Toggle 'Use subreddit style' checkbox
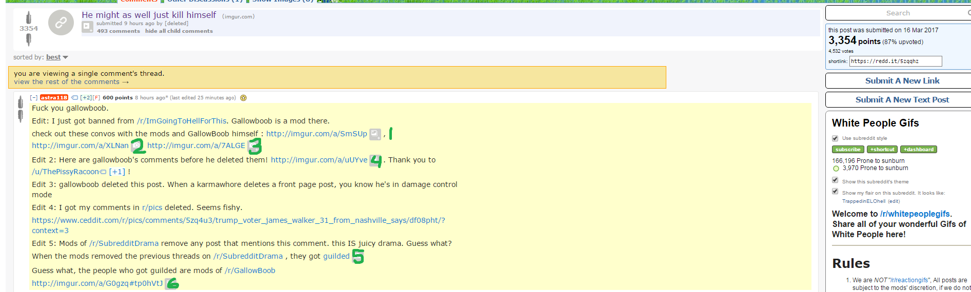Screen dimensions: 971x292 [x=835, y=138]
